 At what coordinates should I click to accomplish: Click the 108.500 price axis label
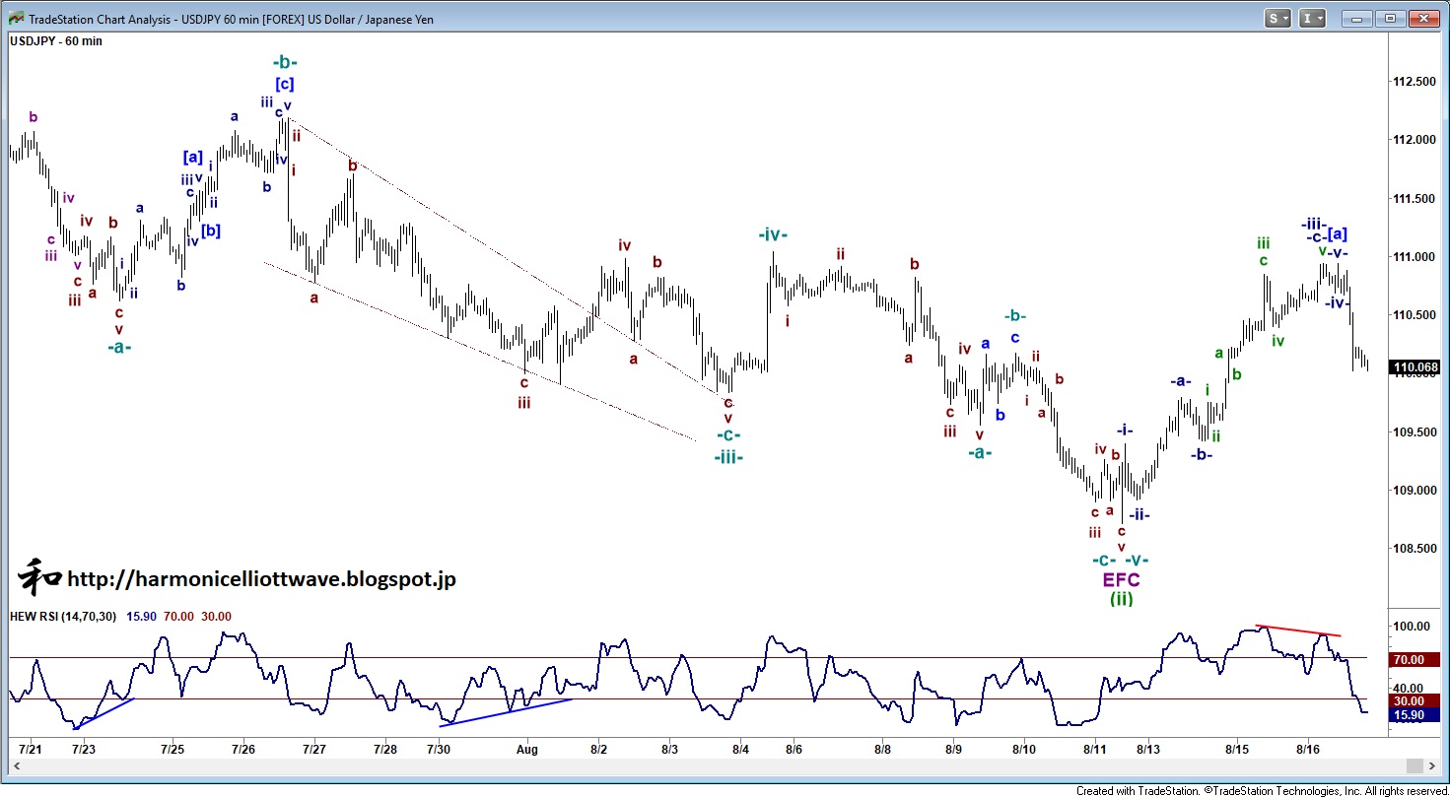(1413, 549)
